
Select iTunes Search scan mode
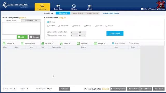coord(92,13)
